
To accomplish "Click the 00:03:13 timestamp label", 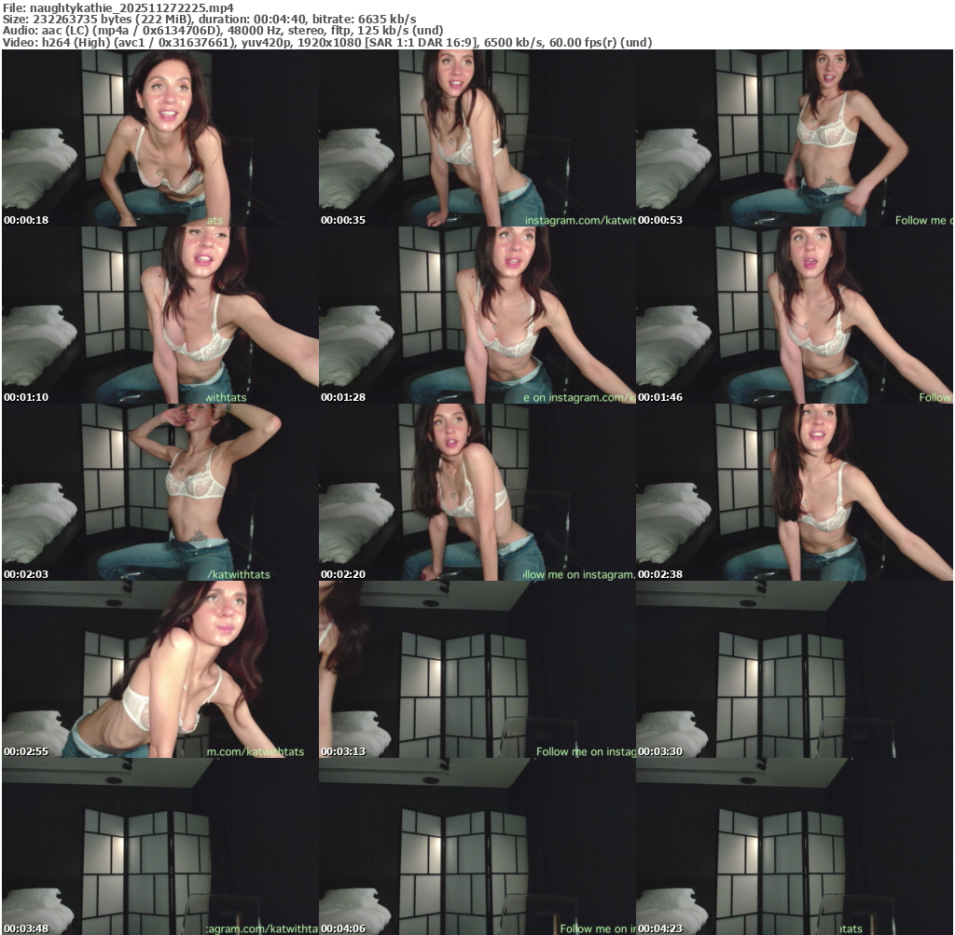I will click(344, 751).
